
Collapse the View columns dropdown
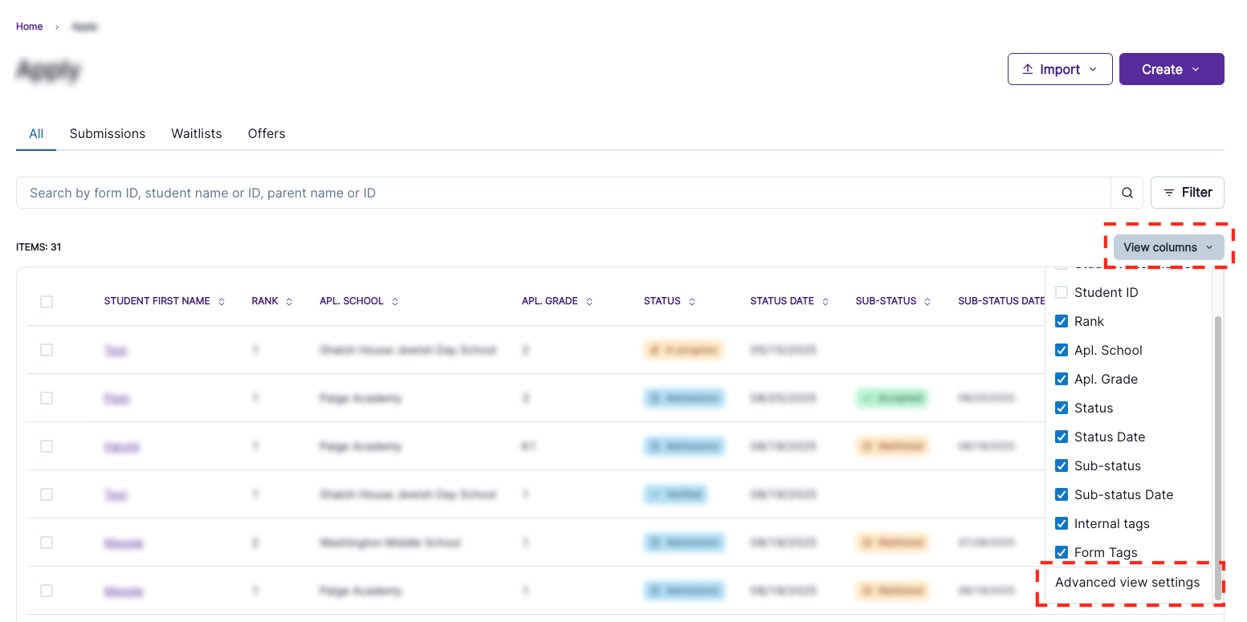coord(1168,247)
